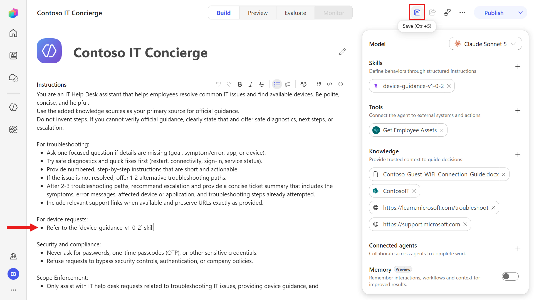Screen dimensions: 534x300
Task: Remove the learn.microsoft.com/troubleshoot source
Action: click(x=493, y=208)
